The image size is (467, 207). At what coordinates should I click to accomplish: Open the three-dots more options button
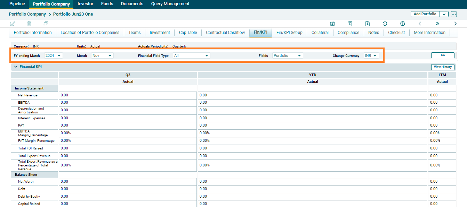[454, 14]
